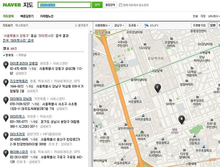Click the results list scrollbar up arrow
The image size is (220, 167).
coord(91,32)
